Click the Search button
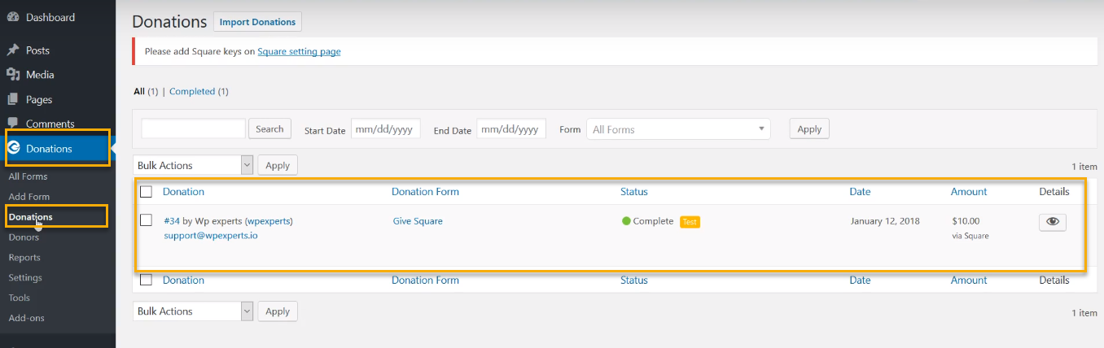Screen dimensions: 1104x348 pyautogui.click(x=269, y=128)
